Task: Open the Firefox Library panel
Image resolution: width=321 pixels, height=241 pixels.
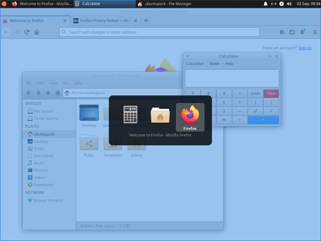Action: pos(282,32)
